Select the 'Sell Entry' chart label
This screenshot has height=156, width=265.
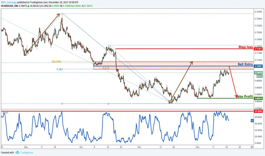(245, 64)
